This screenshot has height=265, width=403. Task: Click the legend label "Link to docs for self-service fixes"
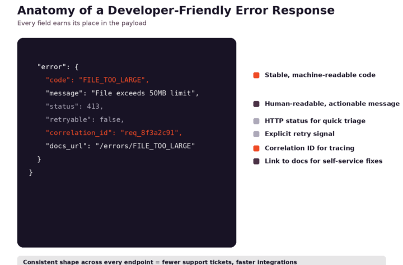(x=324, y=161)
